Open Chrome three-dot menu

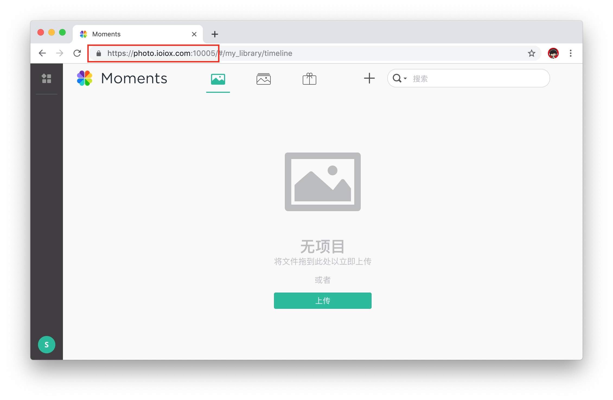570,53
